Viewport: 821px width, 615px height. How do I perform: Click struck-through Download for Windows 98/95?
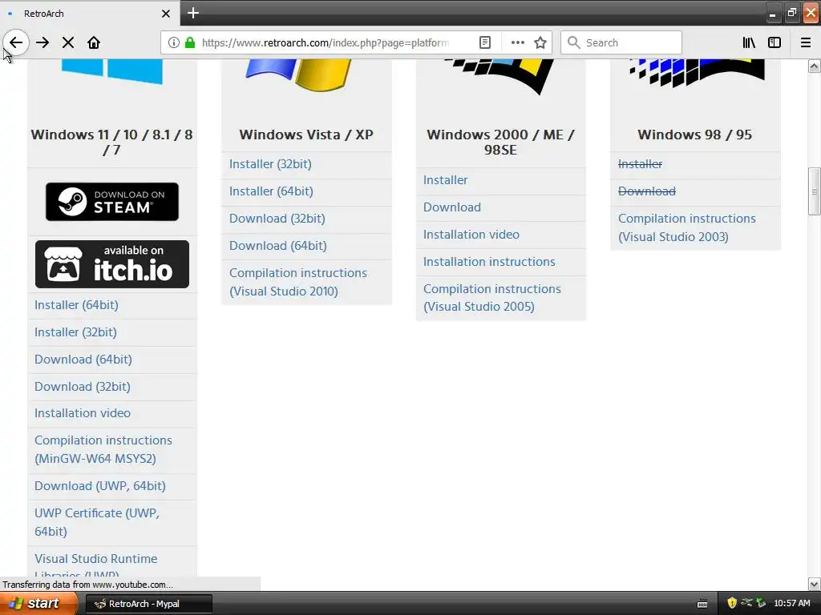[x=647, y=191]
